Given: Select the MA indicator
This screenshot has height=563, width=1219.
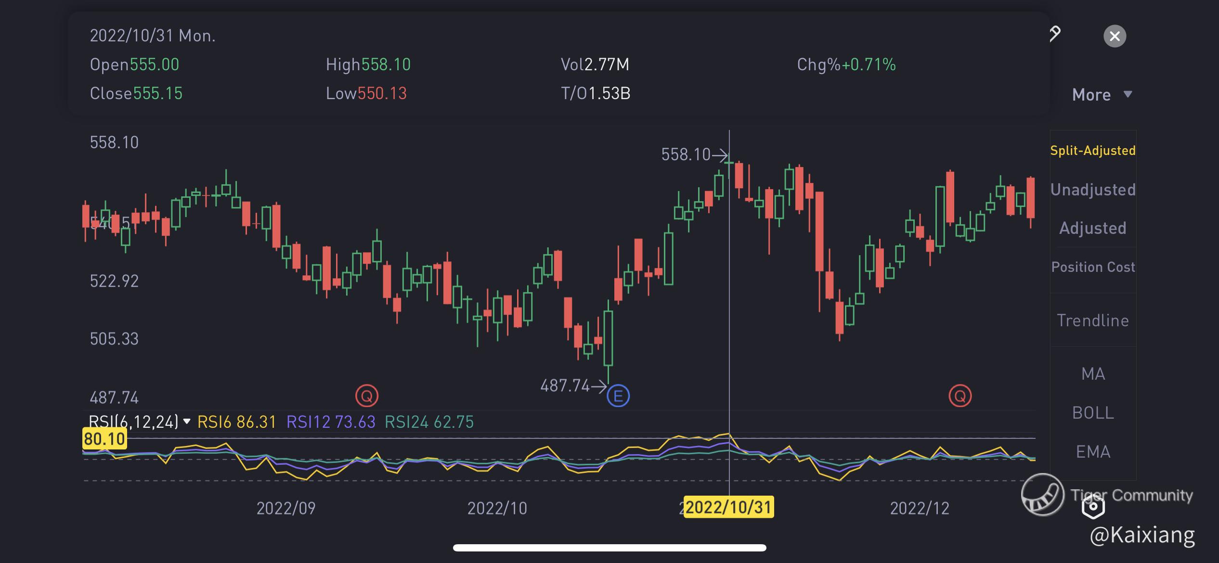Looking at the screenshot, I should (x=1093, y=374).
